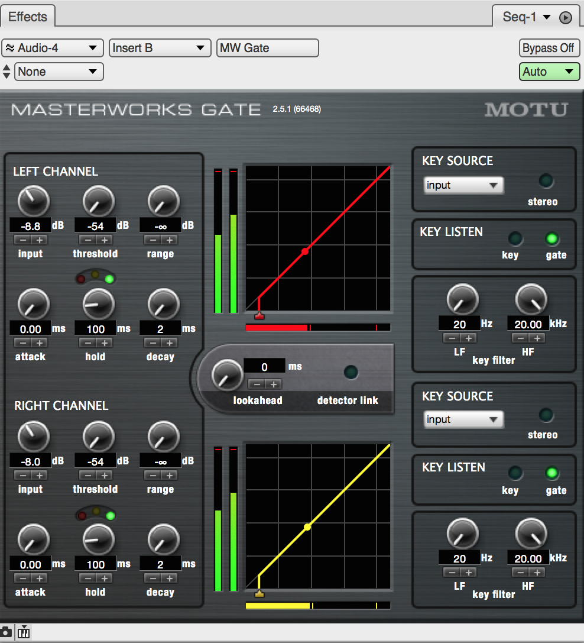Click the lookahead knob
The width and height of the screenshot is (584, 643).
(x=228, y=375)
